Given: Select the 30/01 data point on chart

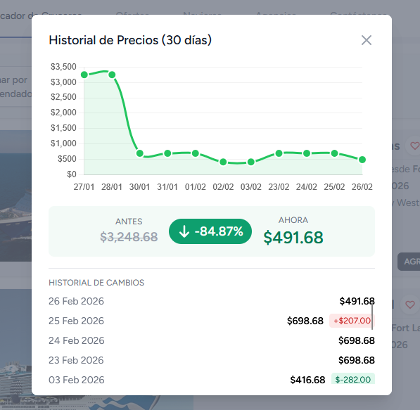Looking at the screenshot, I should pos(140,153).
